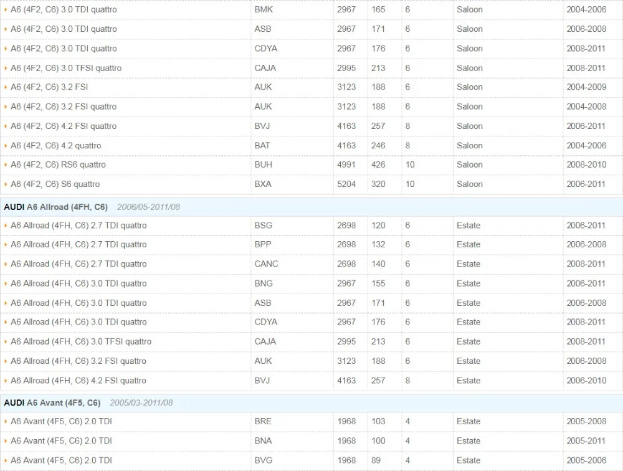The image size is (623, 471).
Task: Select A6 (4F2, C6) 4.2 FSI quattro saloon
Action: (64, 126)
